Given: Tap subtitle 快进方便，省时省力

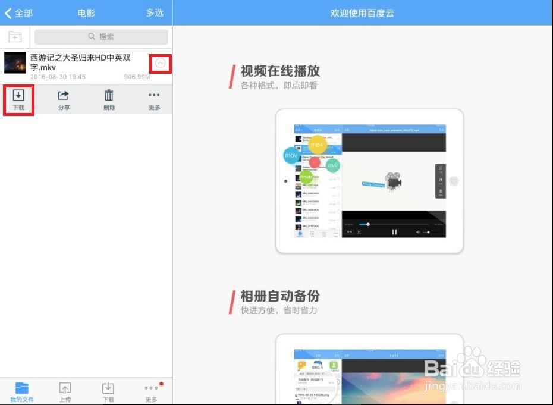Looking at the screenshot, I should pos(279,310).
